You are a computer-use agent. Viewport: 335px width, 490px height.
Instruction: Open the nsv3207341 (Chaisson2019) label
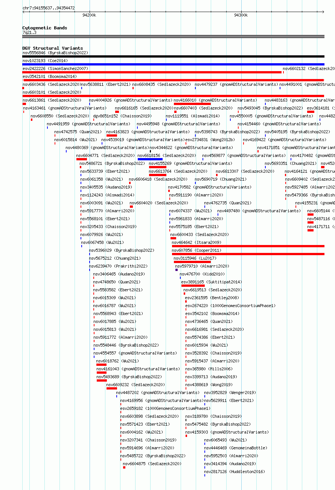pos(148,440)
